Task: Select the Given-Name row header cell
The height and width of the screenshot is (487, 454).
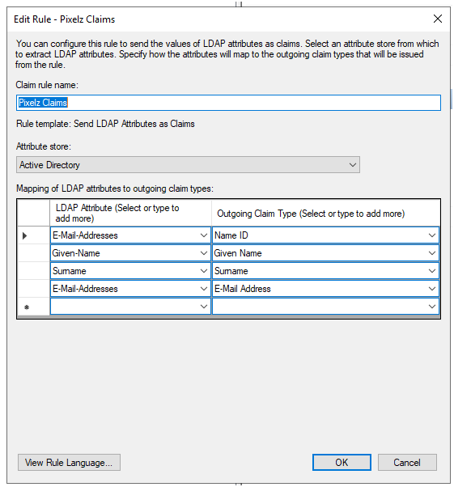Action: 33,253
